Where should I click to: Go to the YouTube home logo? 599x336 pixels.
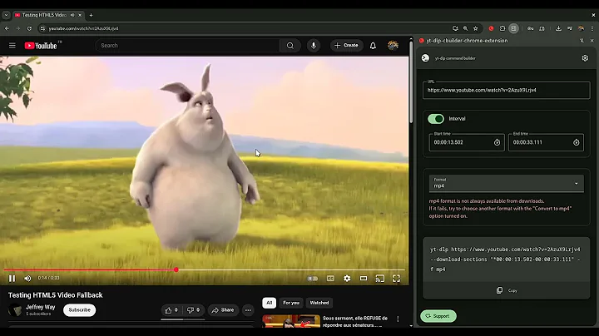pyautogui.click(x=41, y=46)
